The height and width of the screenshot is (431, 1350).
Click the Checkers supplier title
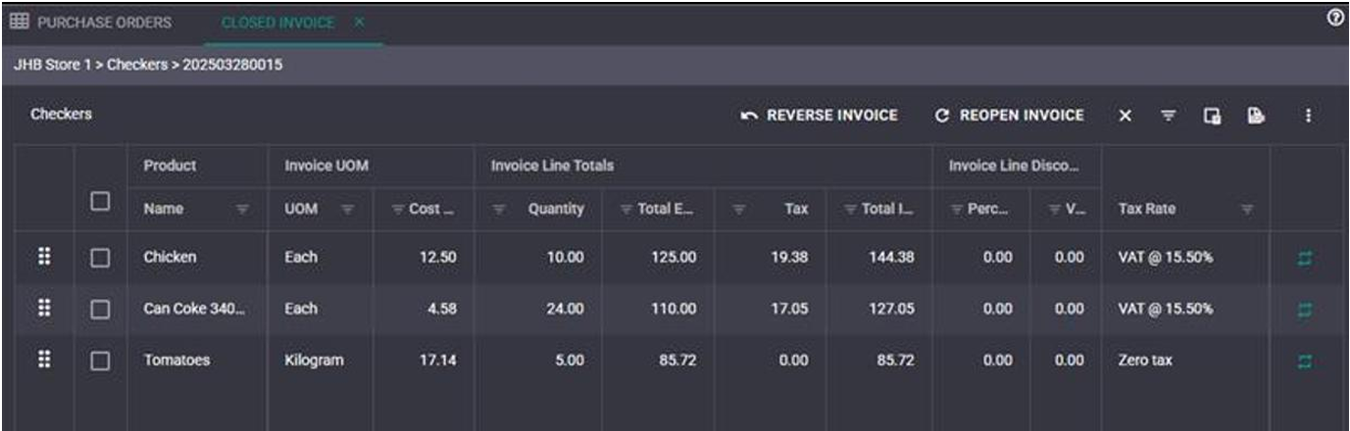(61, 114)
